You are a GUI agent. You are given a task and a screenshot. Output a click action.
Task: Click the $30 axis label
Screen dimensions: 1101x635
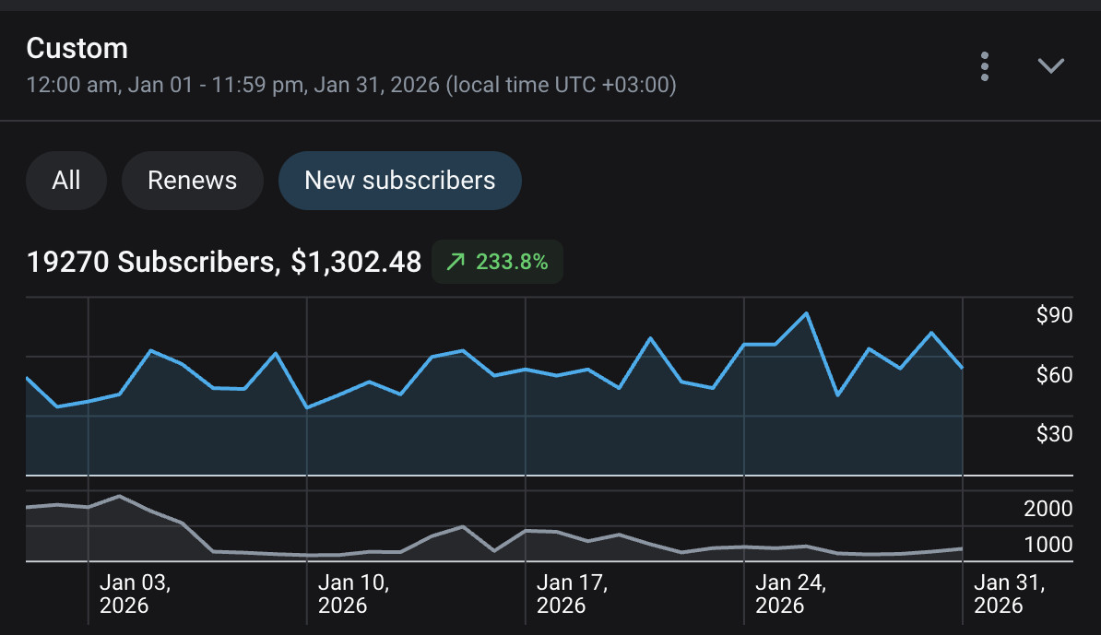(x=1054, y=433)
